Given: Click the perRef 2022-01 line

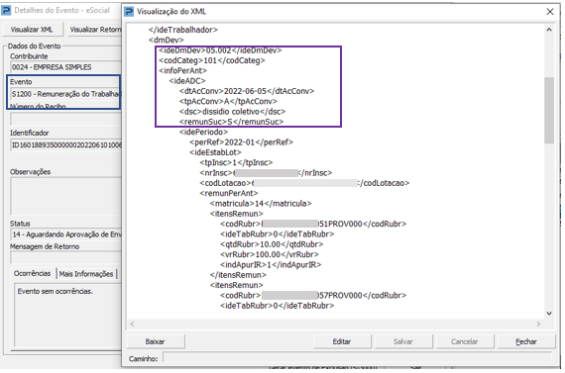Looking at the screenshot, I should pos(242,142).
